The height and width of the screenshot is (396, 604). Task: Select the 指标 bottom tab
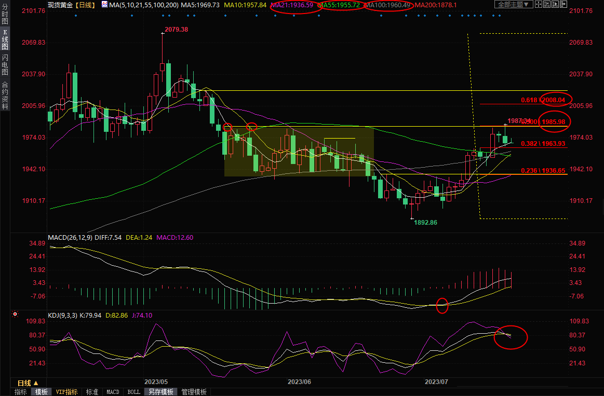(x=20, y=392)
